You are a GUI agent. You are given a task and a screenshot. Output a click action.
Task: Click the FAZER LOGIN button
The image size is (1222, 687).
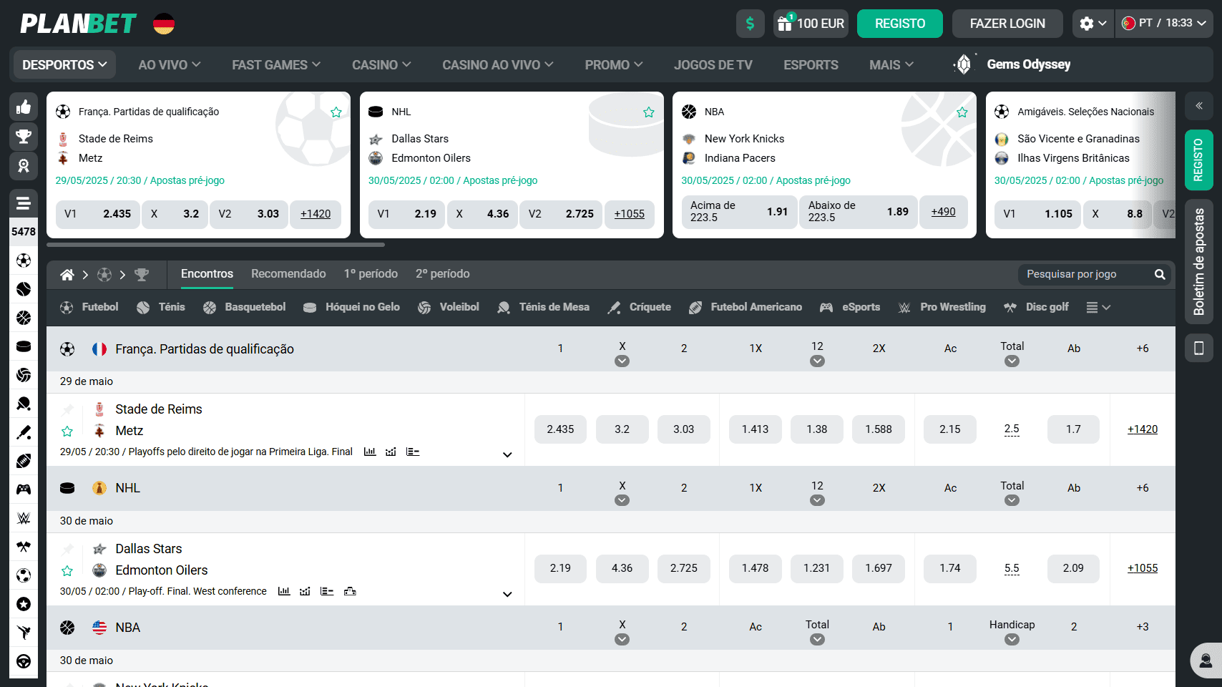1007,23
